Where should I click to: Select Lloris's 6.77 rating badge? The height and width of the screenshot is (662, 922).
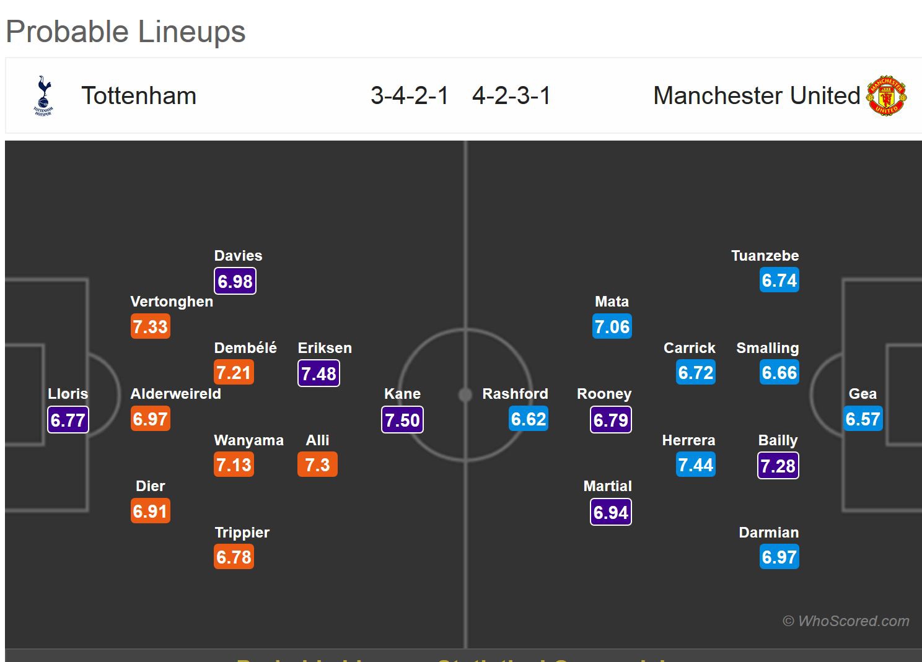coord(68,420)
